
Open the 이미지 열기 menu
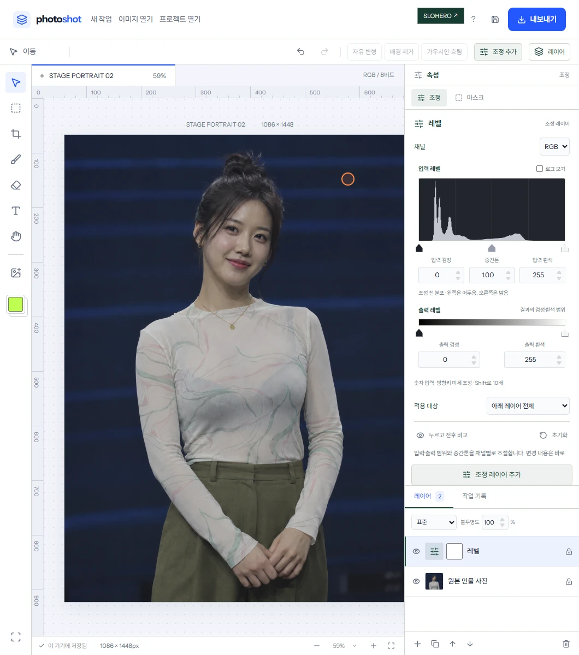pyautogui.click(x=135, y=19)
